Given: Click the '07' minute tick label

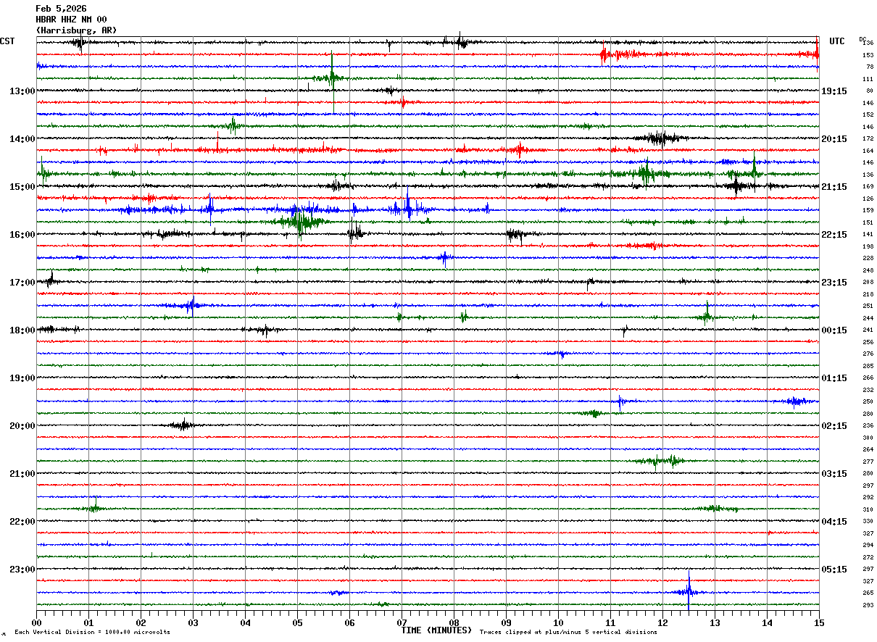Looking at the screenshot, I should (402, 622).
